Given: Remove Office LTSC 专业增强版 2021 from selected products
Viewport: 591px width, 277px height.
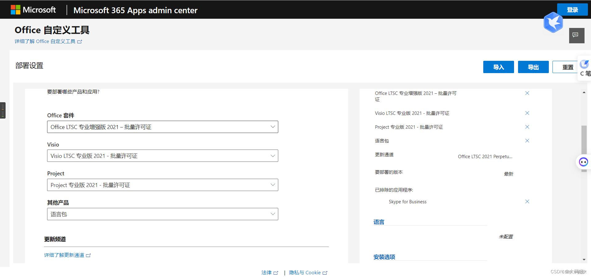Looking at the screenshot, I should point(527,93).
